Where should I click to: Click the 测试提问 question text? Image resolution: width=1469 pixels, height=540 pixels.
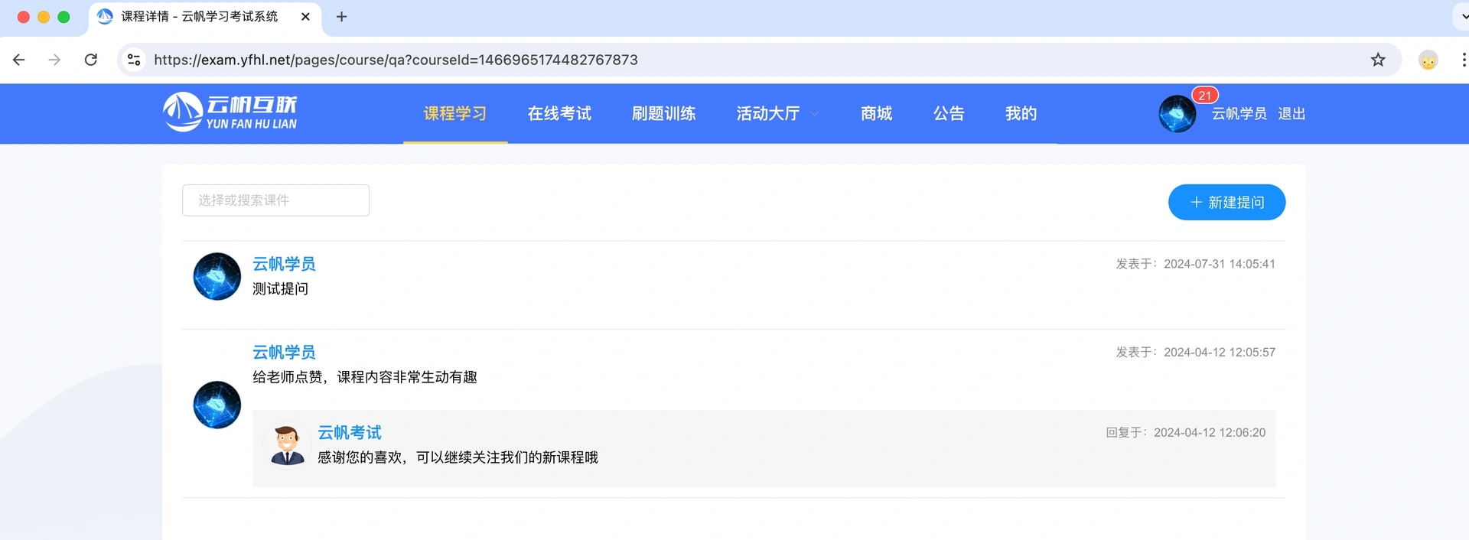click(x=281, y=288)
